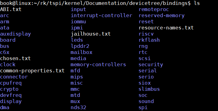Select the interrupt-controller directory entry
The image size is (218, 111).
[x=101, y=16]
